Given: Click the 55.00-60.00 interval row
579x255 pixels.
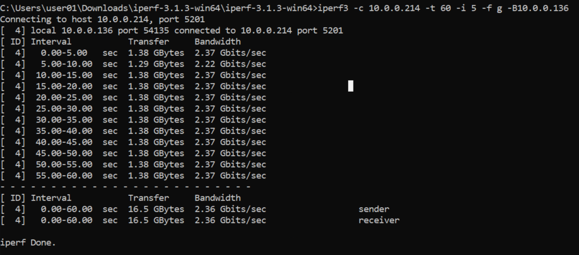Looking at the screenshot, I should (133, 175).
